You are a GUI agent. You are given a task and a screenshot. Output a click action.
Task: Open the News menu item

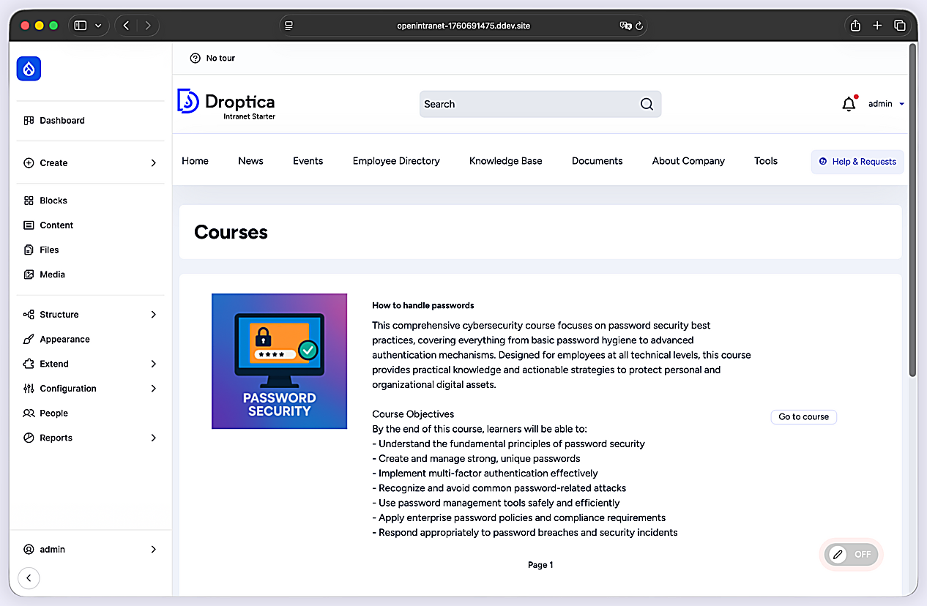click(250, 161)
